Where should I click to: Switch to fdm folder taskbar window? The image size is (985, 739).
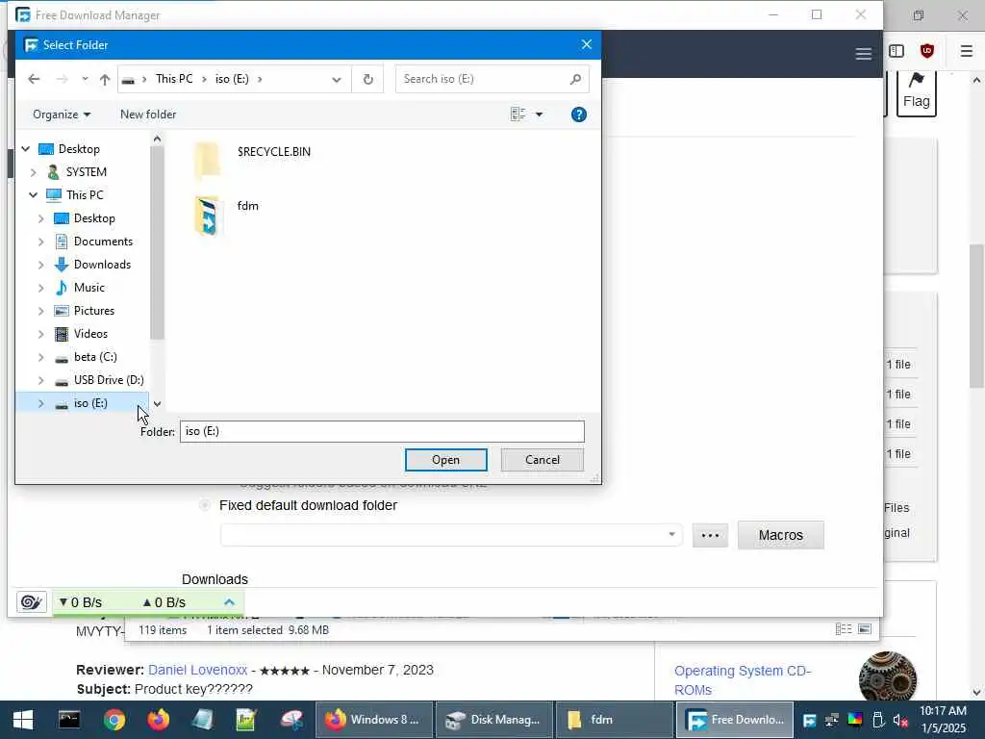pos(614,720)
